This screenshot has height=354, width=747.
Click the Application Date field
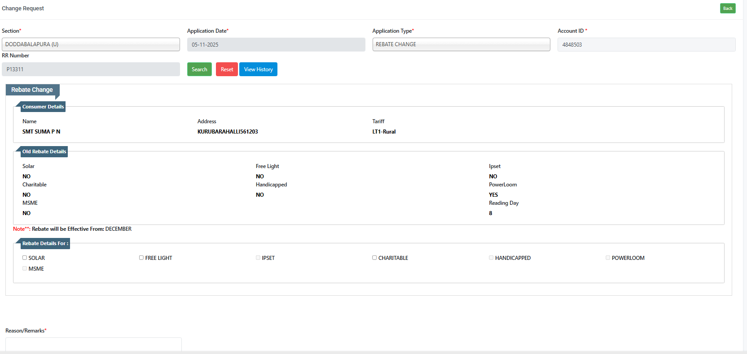coord(276,45)
